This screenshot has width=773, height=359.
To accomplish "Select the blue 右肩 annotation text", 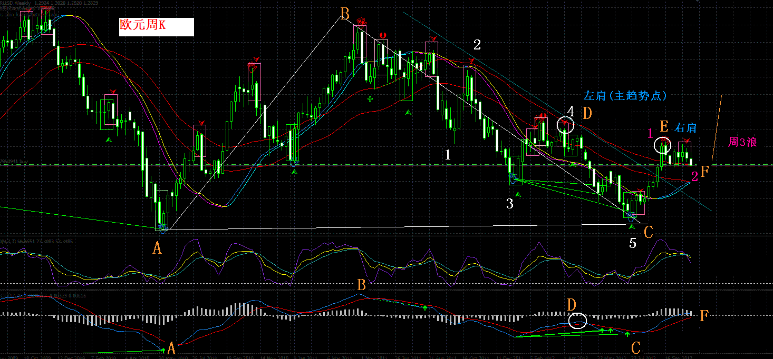I will pyautogui.click(x=685, y=127).
